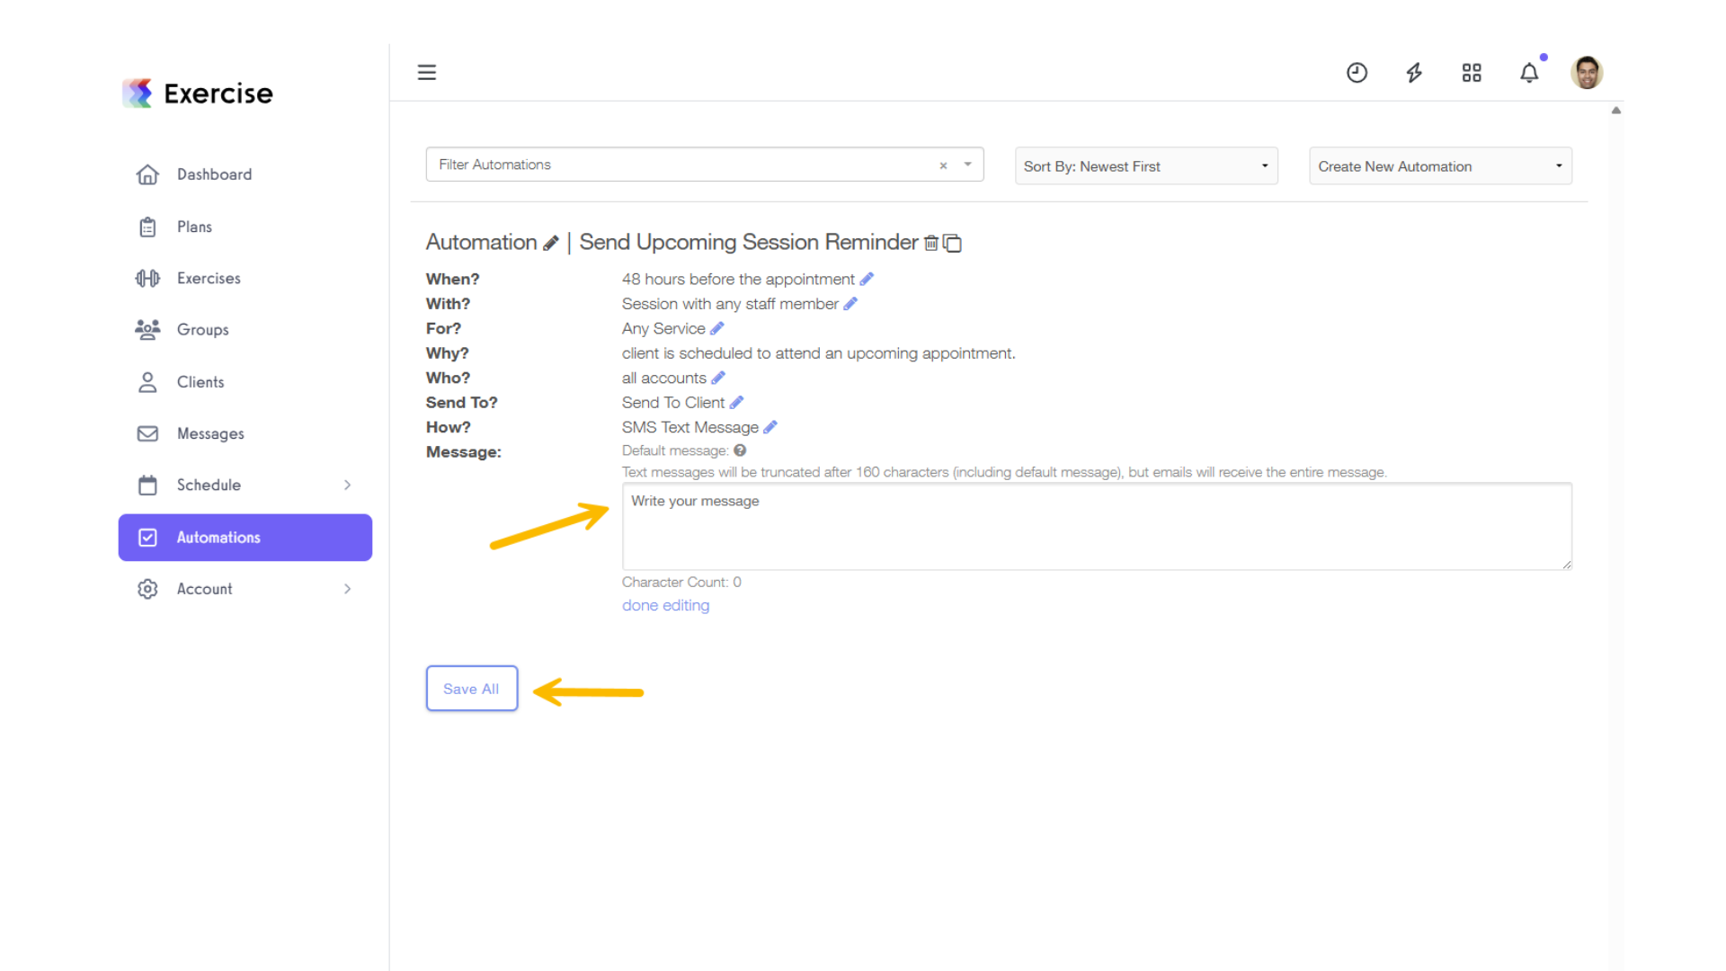1726x971 pixels.
Task: Open Sort By: Newest First dropdown
Action: (x=1146, y=166)
